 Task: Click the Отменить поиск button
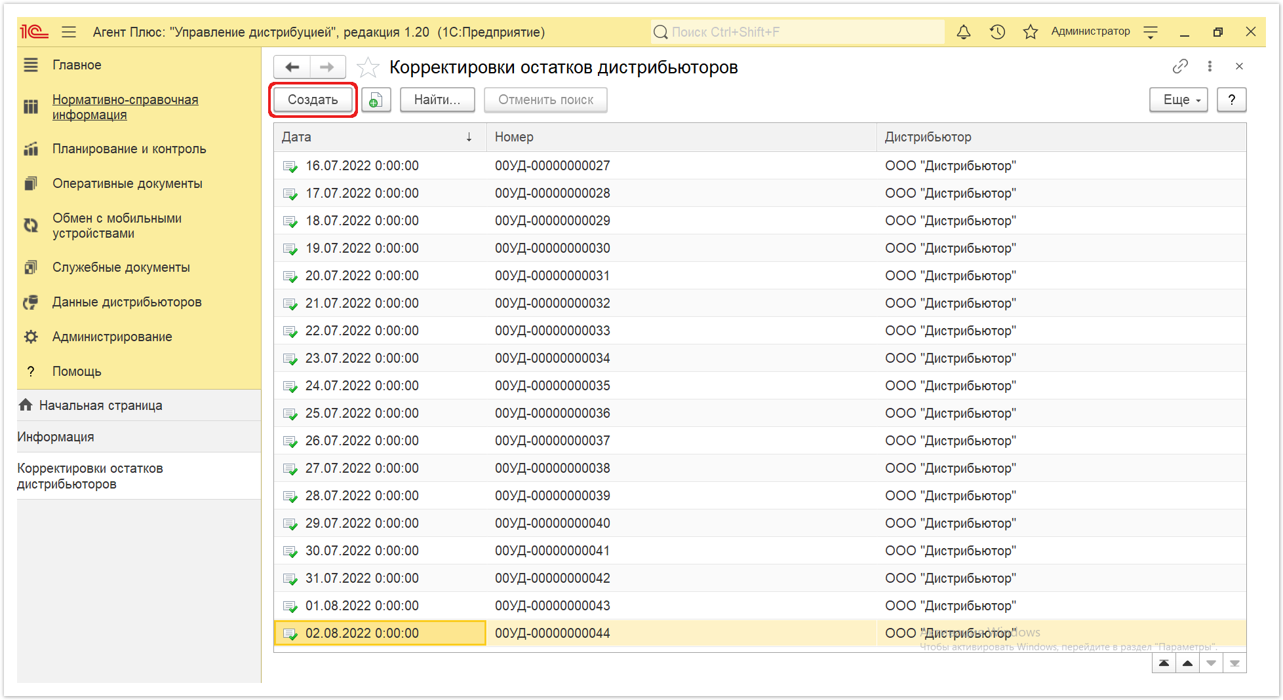pyautogui.click(x=545, y=100)
